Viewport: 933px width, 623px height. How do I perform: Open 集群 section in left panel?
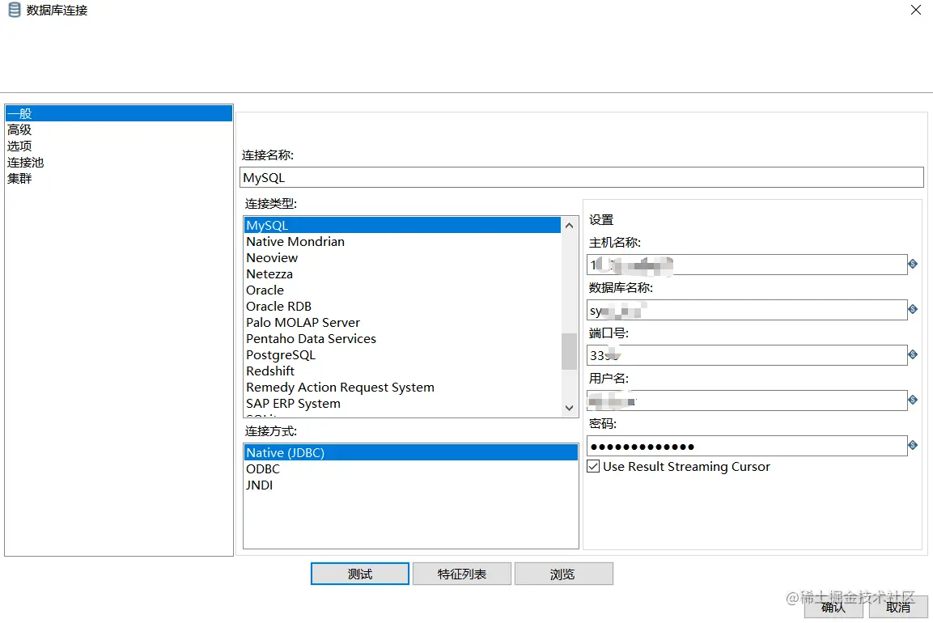click(x=119, y=179)
